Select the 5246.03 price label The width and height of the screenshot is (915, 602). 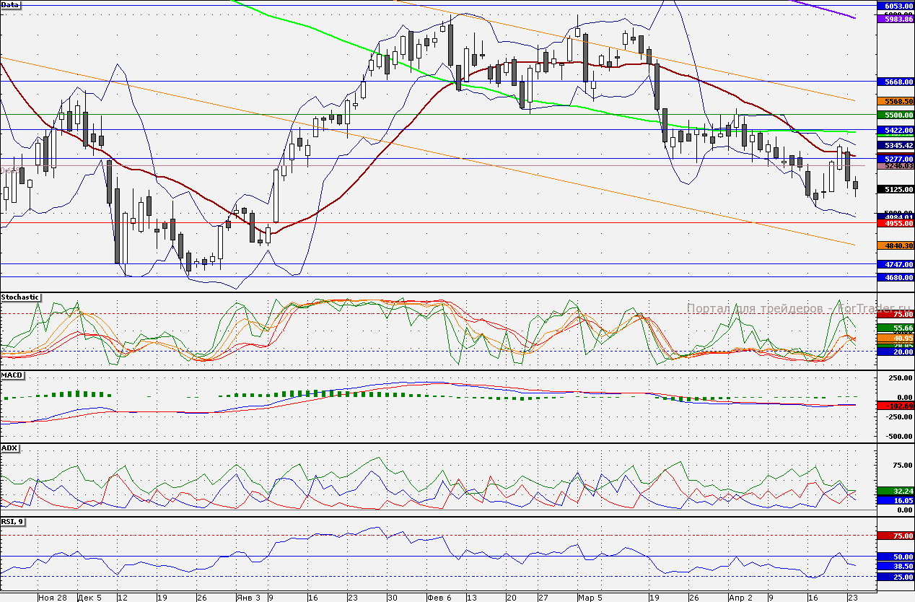[896, 166]
